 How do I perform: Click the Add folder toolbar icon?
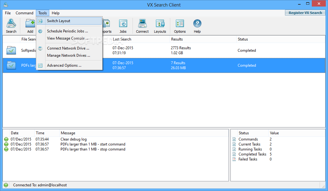tap(30, 24)
